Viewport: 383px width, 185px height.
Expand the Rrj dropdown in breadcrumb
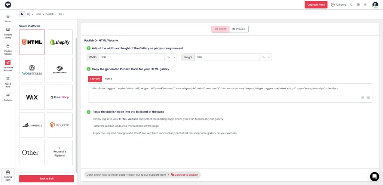62,14
